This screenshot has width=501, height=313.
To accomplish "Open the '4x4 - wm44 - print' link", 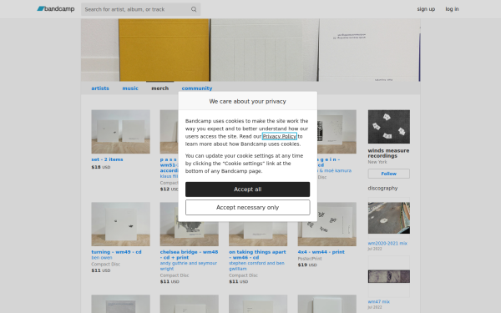I will [x=321, y=252].
